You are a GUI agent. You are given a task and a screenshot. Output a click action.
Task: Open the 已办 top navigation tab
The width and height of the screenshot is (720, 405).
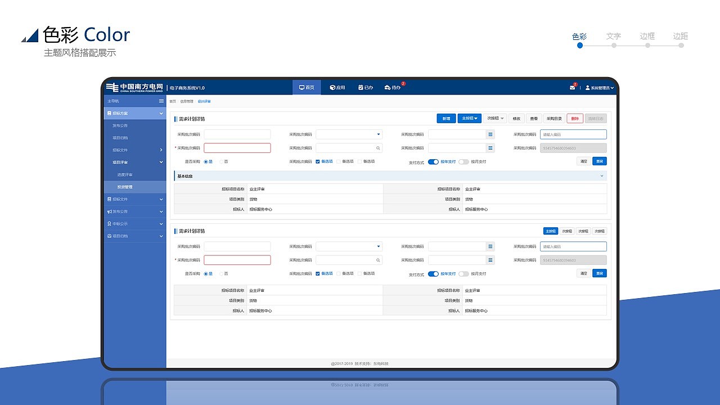(x=366, y=87)
